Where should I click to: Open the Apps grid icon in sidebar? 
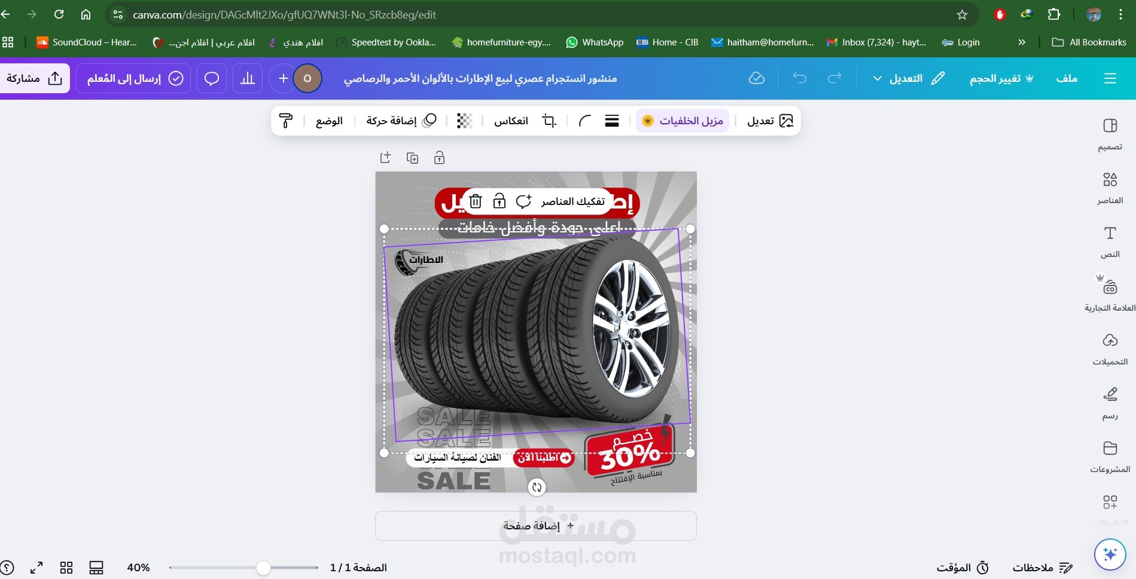pos(1110,502)
